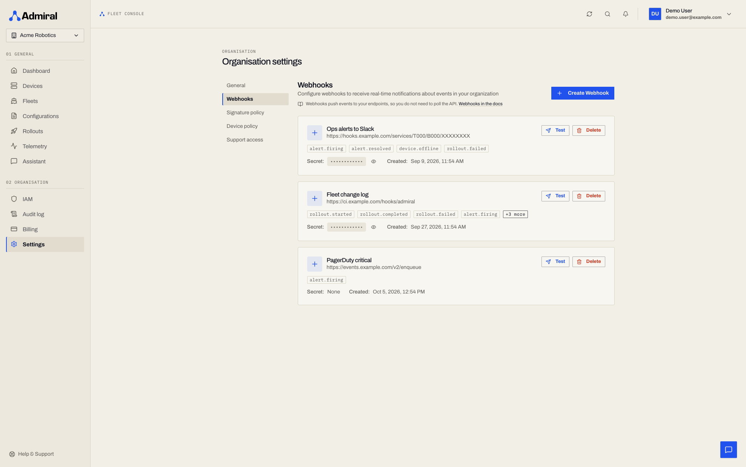Open the Demo User account menu chevron
The height and width of the screenshot is (467, 746).
click(x=729, y=14)
